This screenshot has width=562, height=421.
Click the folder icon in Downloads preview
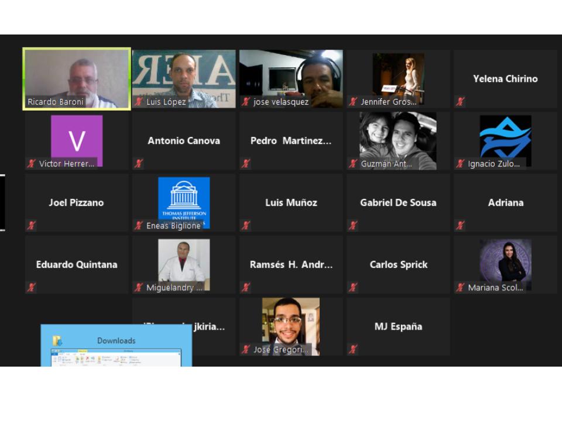[x=57, y=341]
